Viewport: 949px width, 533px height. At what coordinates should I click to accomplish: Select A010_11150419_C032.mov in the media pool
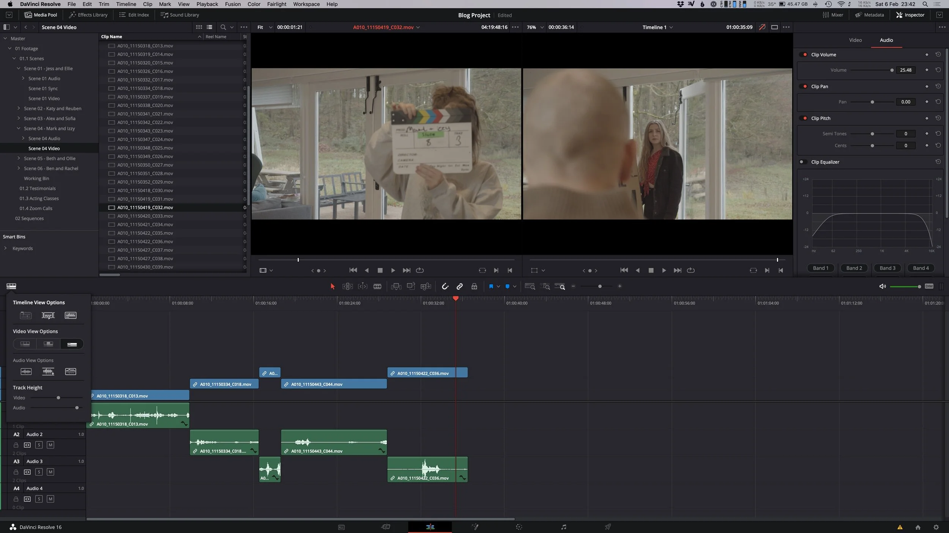(145, 207)
